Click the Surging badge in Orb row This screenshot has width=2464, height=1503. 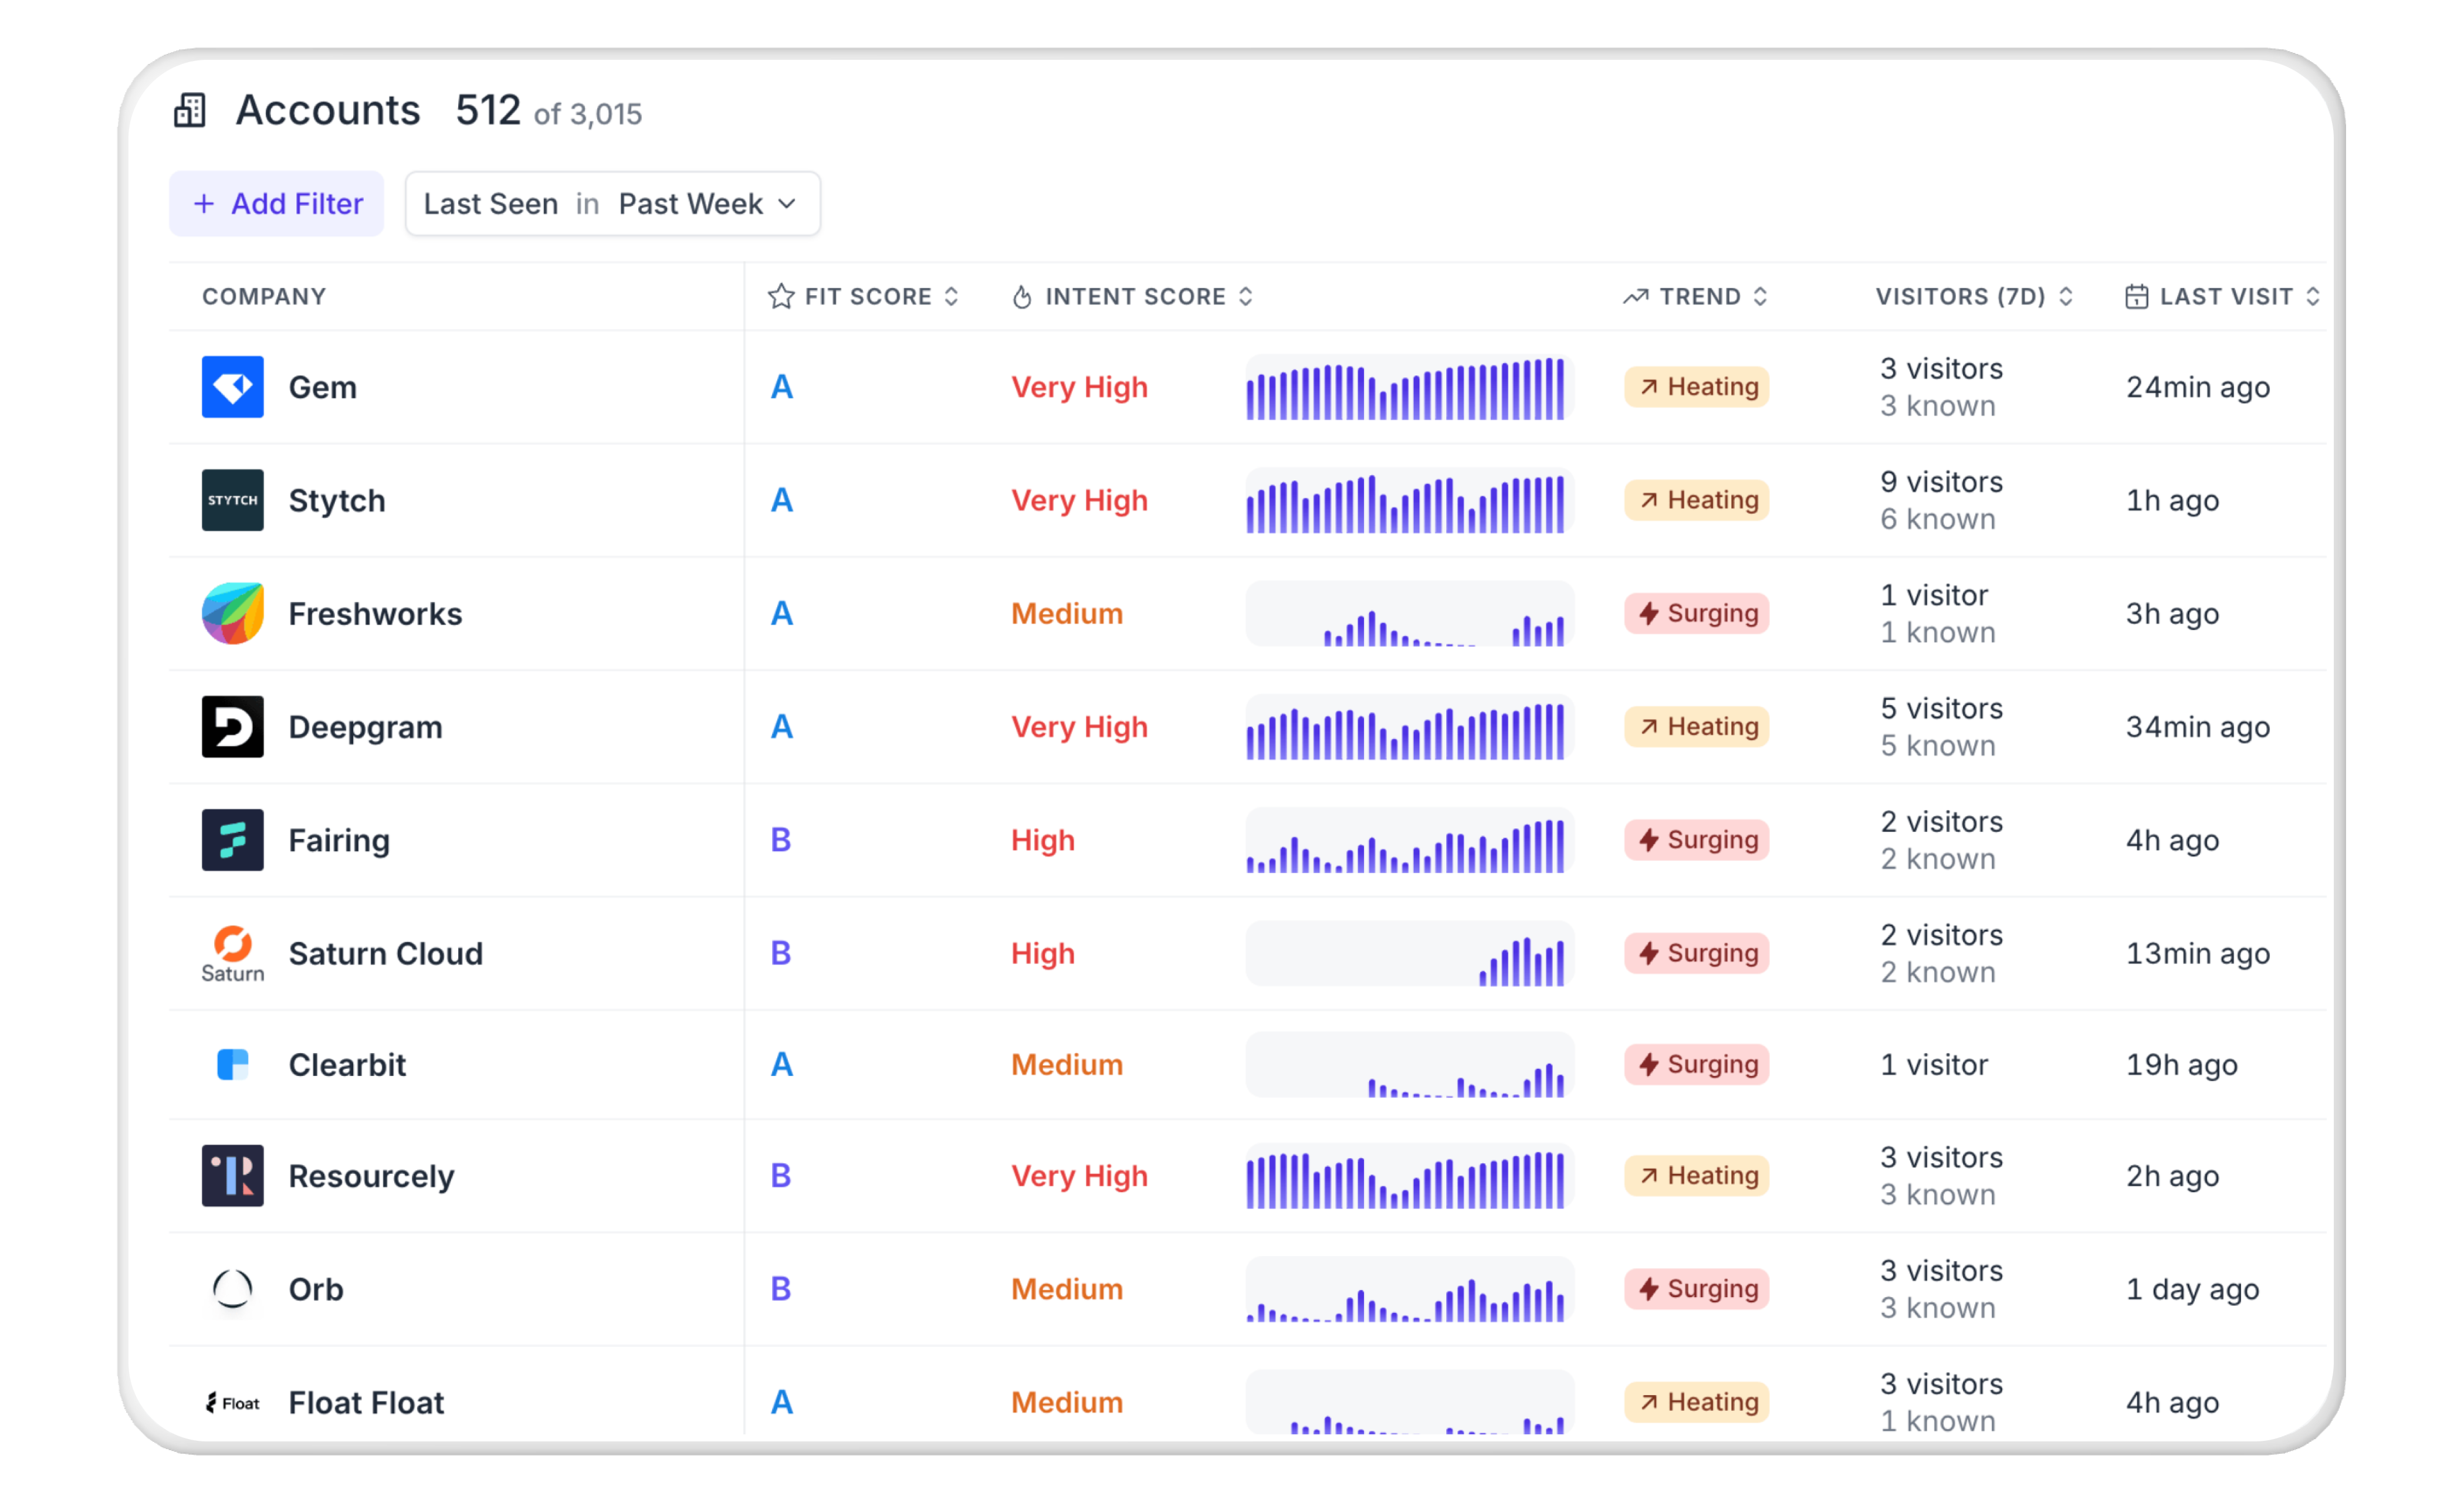[x=1697, y=1289]
